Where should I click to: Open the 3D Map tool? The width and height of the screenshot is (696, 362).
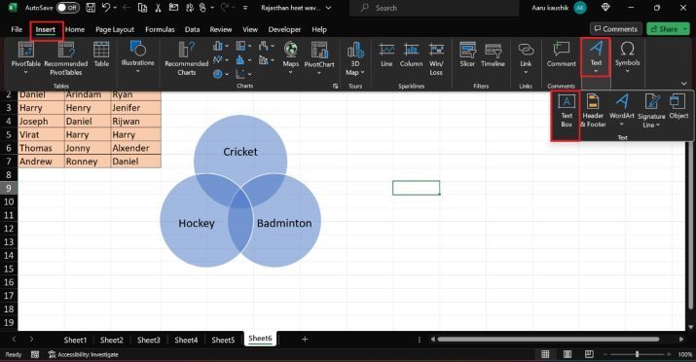tap(355, 58)
